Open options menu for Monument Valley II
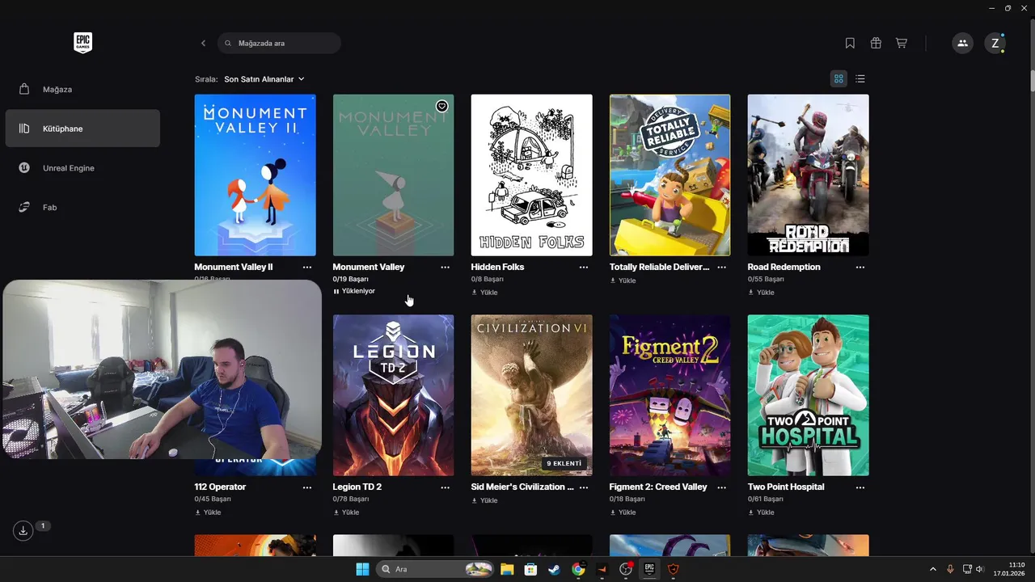The image size is (1035, 582). (x=307, y=267)
